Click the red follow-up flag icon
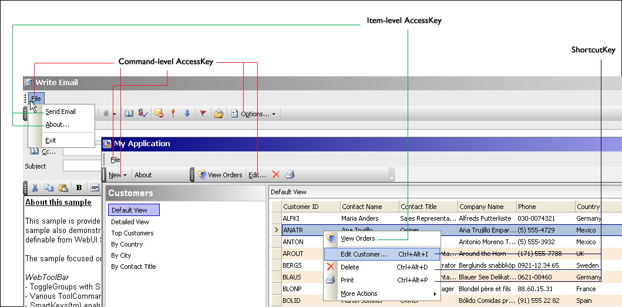 tap(203, 113)
